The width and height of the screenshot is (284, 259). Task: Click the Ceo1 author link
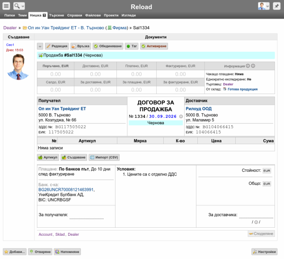10,45
